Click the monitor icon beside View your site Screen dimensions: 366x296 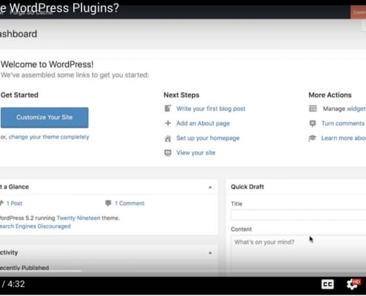pyautogui.click(x=168, y=152)
